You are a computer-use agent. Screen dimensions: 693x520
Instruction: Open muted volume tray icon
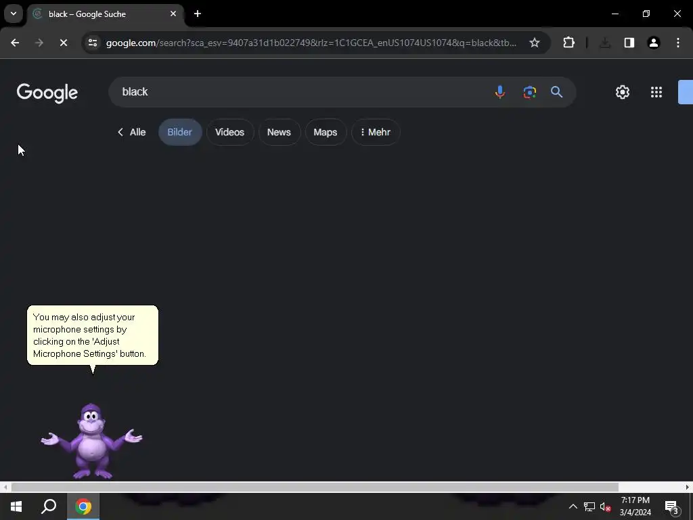[x=606, y=506]
